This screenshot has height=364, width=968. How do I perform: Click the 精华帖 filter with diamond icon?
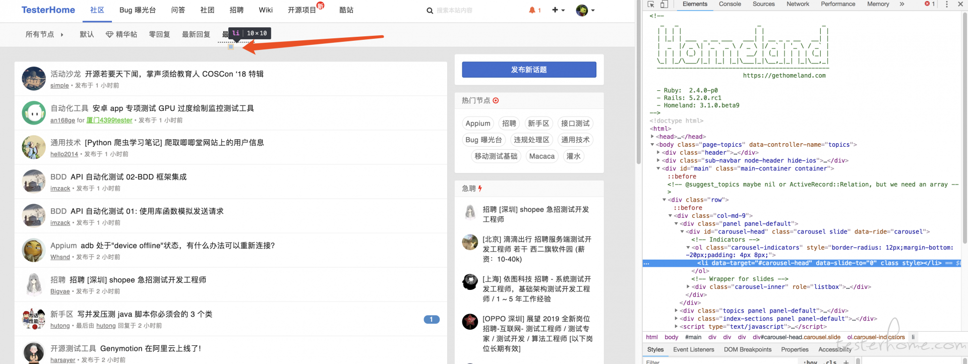(122, 34)
